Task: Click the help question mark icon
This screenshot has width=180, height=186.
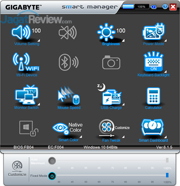Action: [x=165, y=6]
